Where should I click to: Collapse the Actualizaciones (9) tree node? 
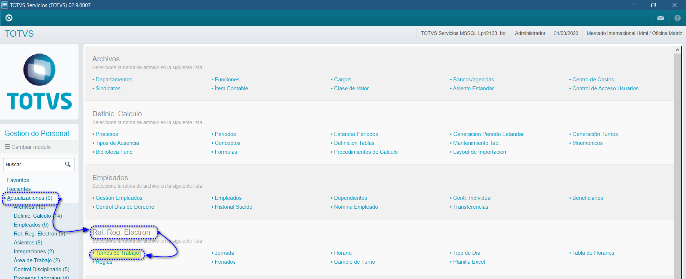(30, 198)
